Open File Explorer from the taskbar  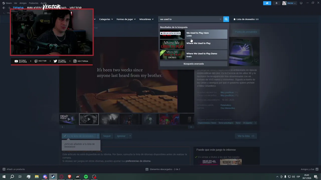coord(37,177)
